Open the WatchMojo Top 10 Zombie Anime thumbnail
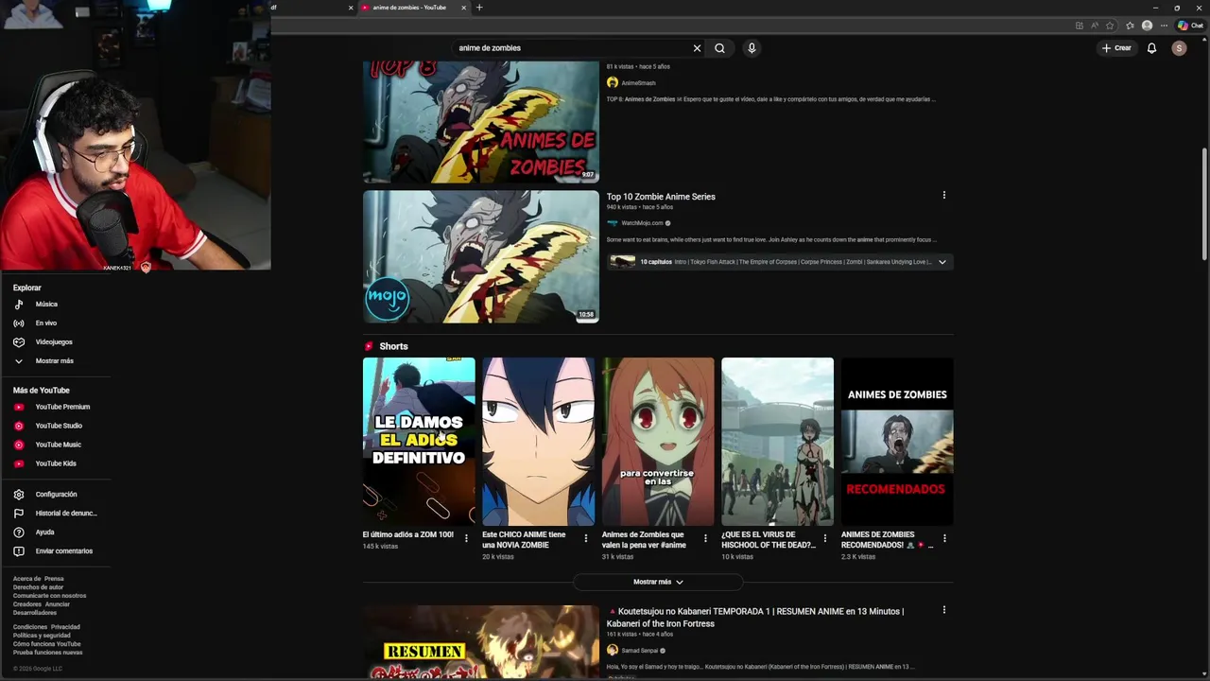 coord(481,257)
